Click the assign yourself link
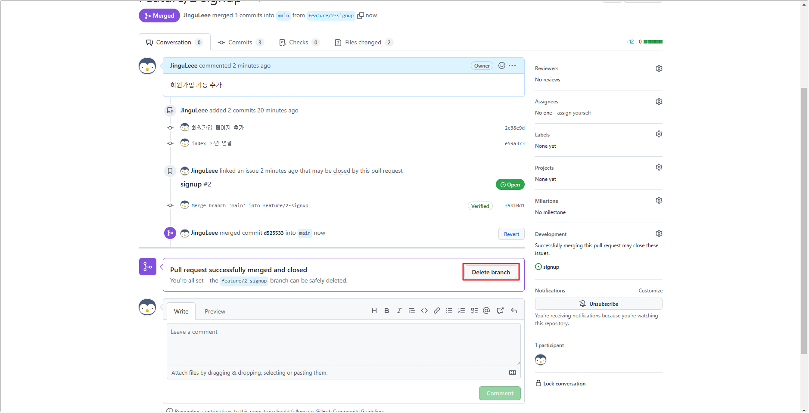 pyautogui.click(x=574, y=113)
